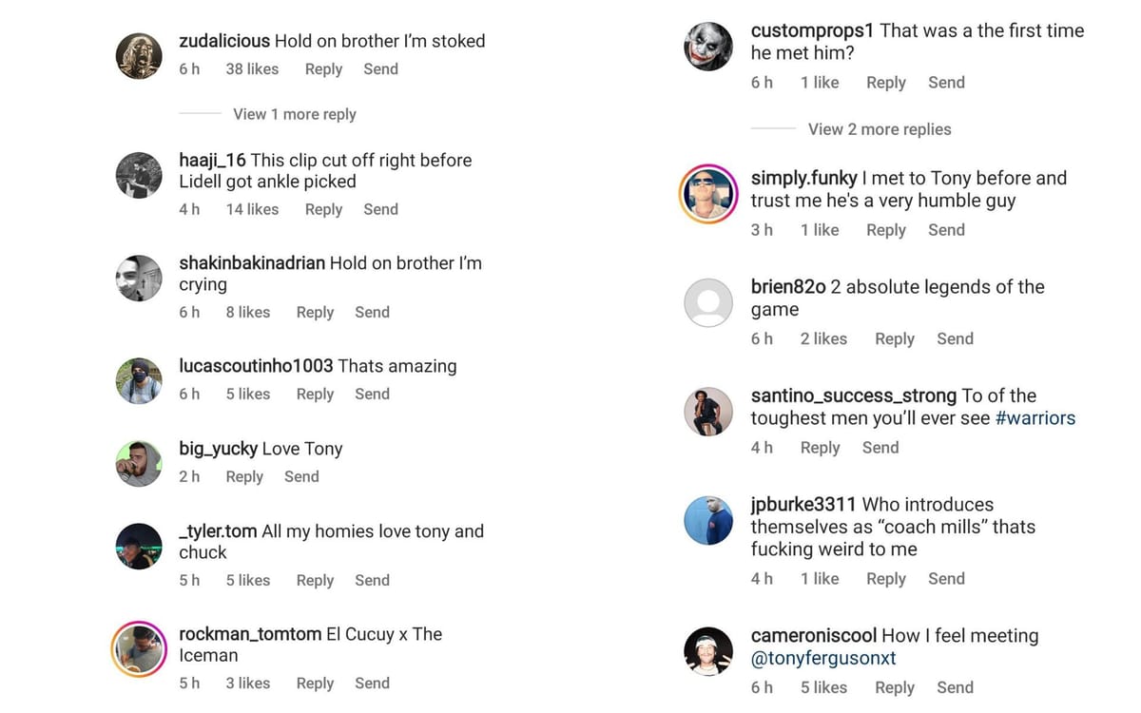
Task: Open haaji_16's profile picture
Action: tap(139, 175)
